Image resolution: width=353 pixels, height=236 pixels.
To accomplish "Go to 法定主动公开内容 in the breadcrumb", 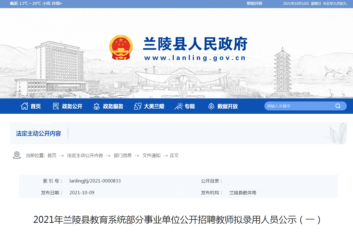I will [x=85, y=155].
